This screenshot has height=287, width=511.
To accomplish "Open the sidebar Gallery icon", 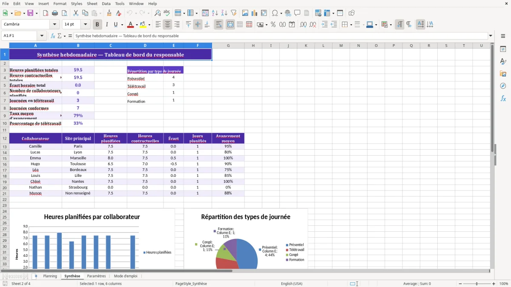I will (x=503, y=74).
